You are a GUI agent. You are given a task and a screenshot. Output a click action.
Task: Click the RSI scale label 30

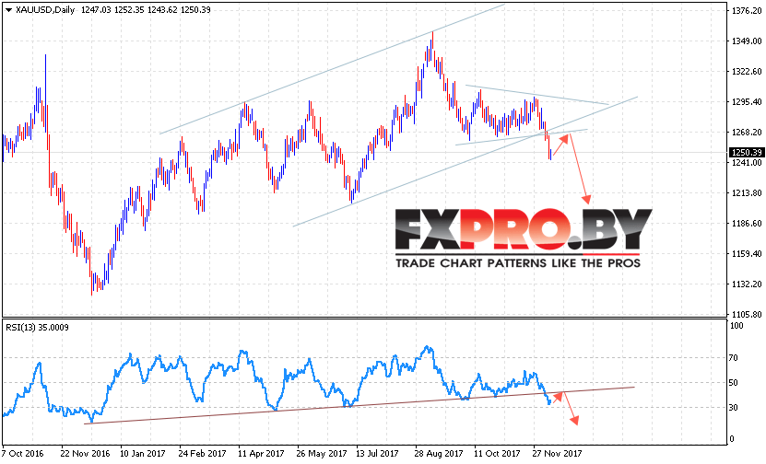733,407
